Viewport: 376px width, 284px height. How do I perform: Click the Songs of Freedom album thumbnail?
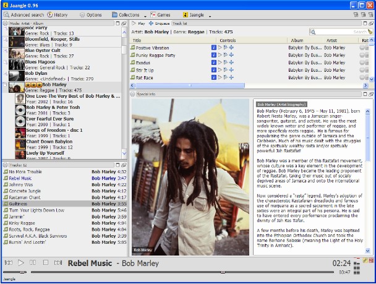click(20, 133)
